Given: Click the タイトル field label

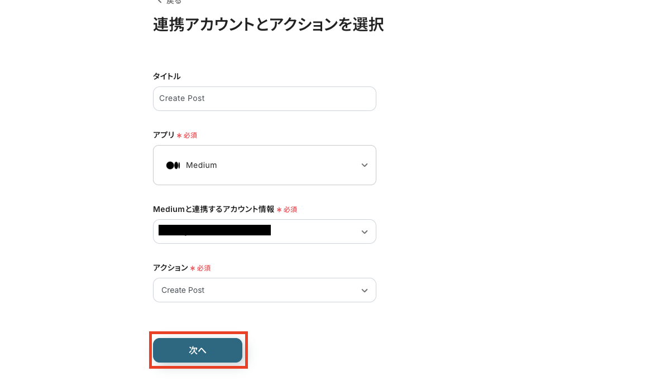Looking at the screenshot, I should (166, 76).
